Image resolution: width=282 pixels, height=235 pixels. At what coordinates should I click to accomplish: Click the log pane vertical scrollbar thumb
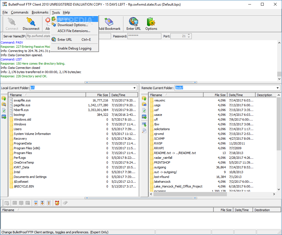click(279, 74)
